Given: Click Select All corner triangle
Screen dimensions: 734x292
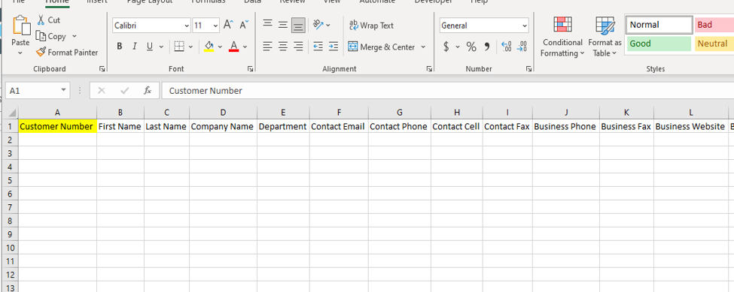Looking at the screenshot, I should (12, 113).
